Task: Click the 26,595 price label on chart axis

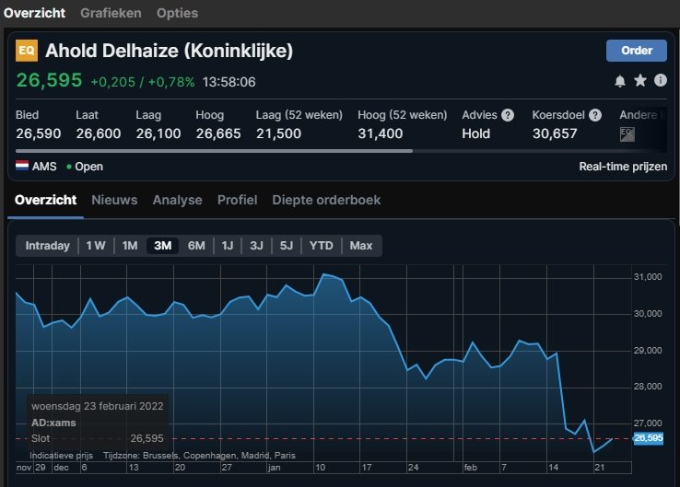Action: coord(649,438)
